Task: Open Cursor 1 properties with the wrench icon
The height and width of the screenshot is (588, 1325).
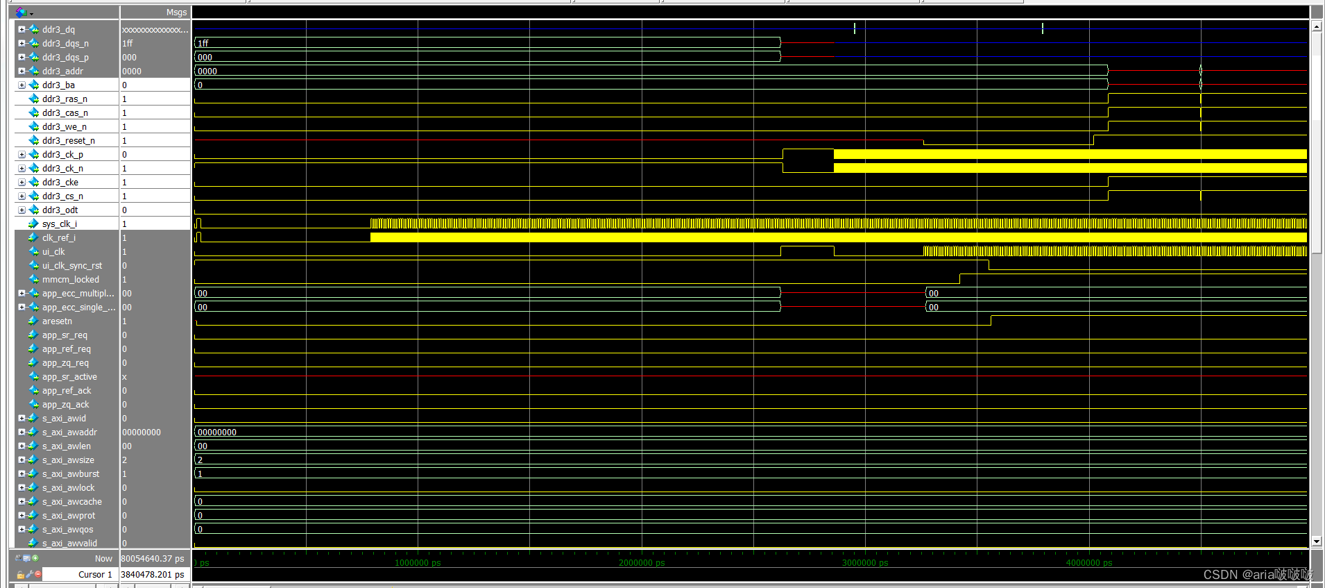Action: (x=29, y=574)
